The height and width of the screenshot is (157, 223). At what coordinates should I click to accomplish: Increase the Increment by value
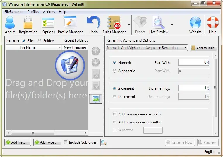(208, 87)
